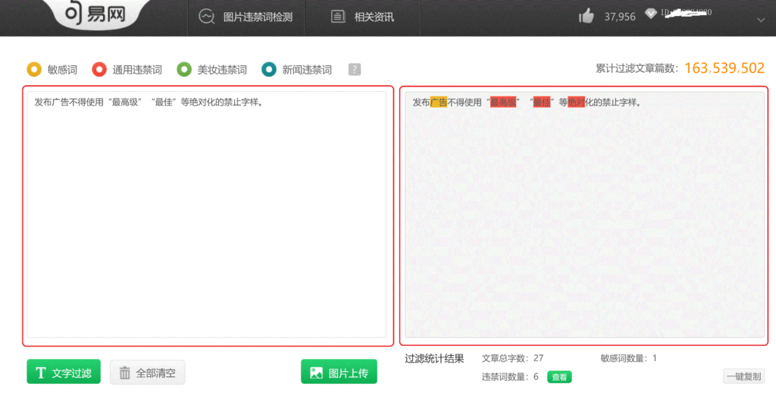This screenshot has height=393, width=776.
Task: Click the 文字过滤 button
Action: (x=64, y=373)
